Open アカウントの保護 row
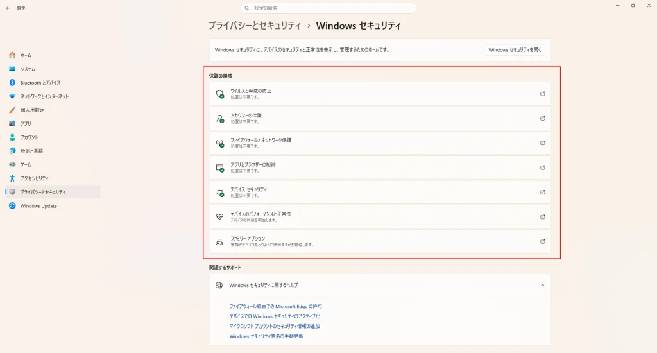Viewport: 657px width, 353px height. (x=380, y=118)
